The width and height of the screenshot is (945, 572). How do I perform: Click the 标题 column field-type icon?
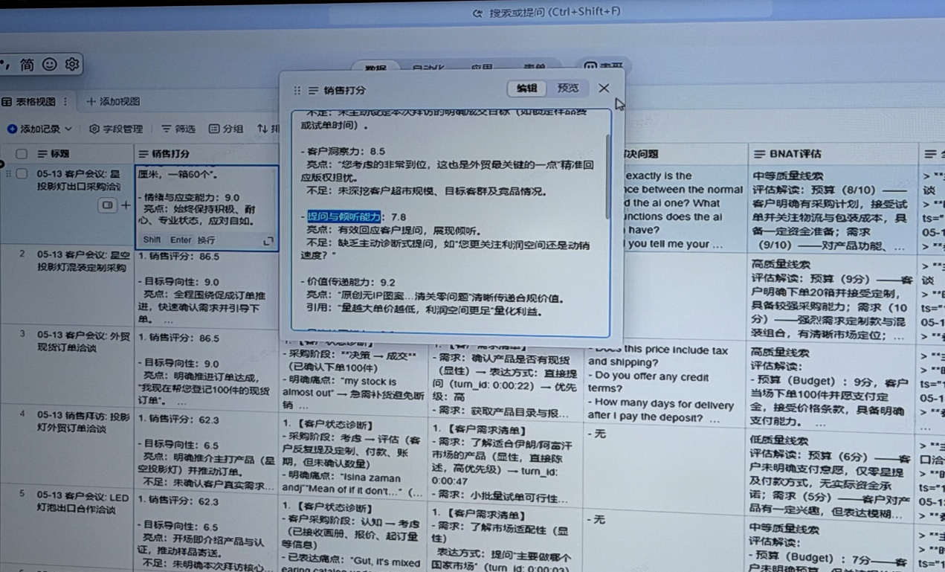42,154
